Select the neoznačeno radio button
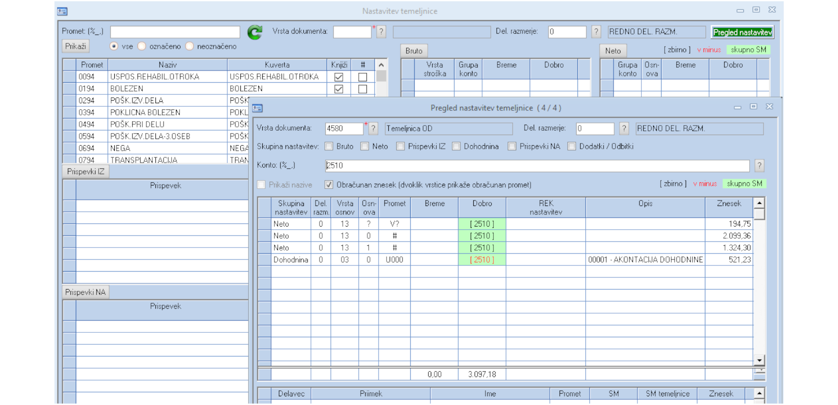Viewport: 838px width, 405px height. tap(190, 46)
